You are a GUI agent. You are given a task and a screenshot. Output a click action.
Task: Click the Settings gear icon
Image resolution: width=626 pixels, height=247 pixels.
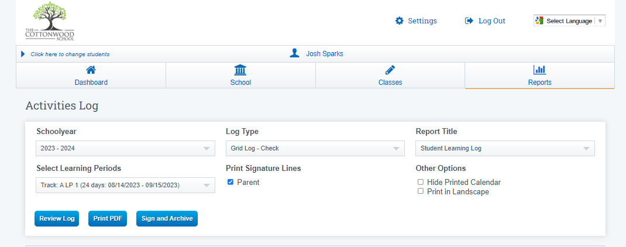[x=400, y=21]
